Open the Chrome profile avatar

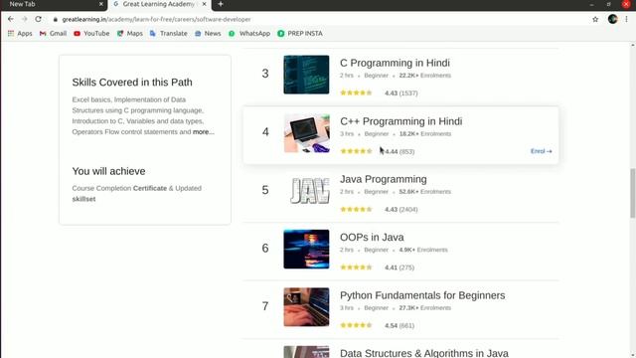[x=612, y=19]
